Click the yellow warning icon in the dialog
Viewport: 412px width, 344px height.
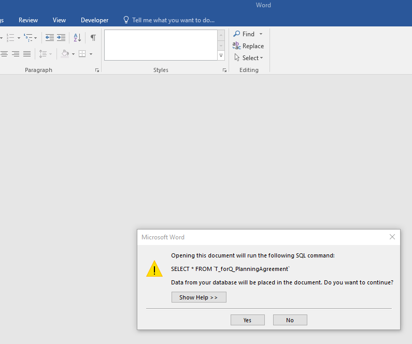[x=154, y=269]
